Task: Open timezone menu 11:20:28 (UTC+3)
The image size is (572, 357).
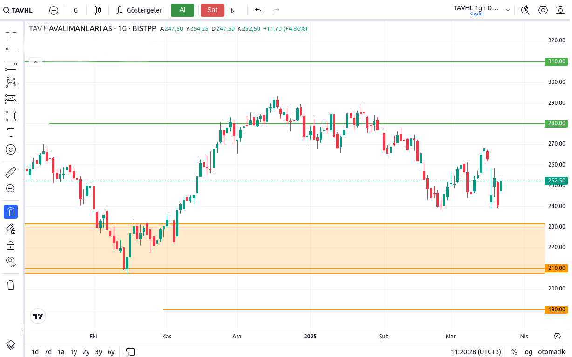Action: click(x=476, y=352)
